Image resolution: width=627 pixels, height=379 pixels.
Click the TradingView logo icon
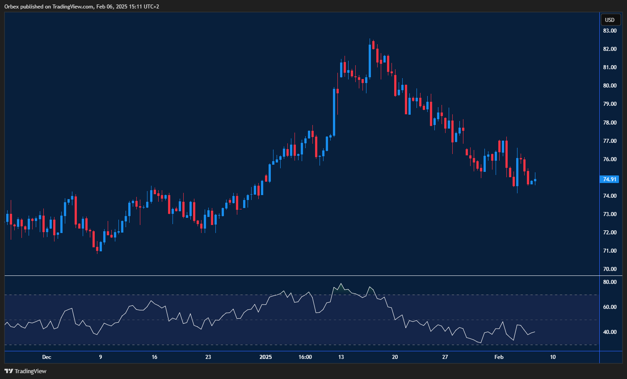click(8, 371)
